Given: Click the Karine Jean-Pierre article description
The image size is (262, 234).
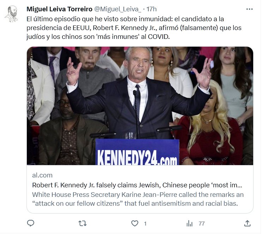Looking at the screenshot, I should [x=138, y=199].
